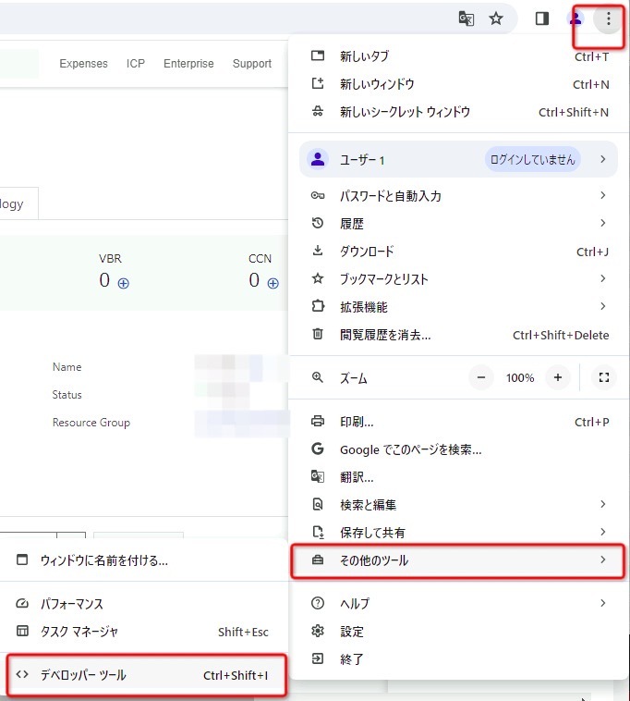Screen dimensions: 630x701
Task: Expand the 保存して共有 submenu arrow
Action: coord(603,532)
